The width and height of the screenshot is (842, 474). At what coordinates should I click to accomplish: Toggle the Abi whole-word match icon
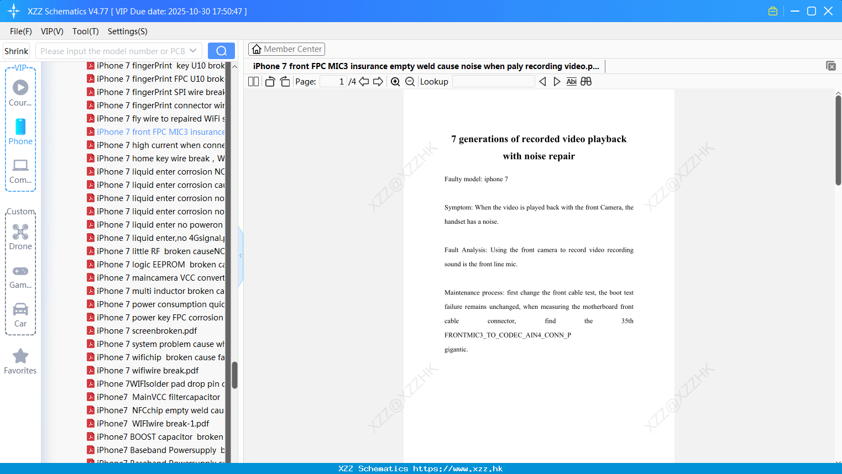[572, 82]
